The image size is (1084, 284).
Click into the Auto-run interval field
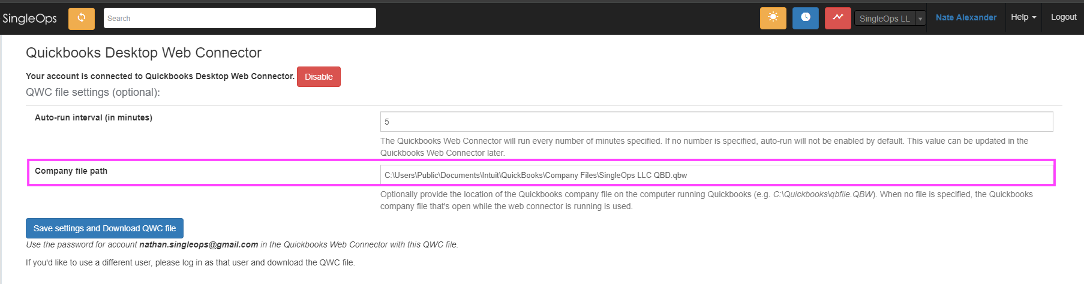coord(716,122)
